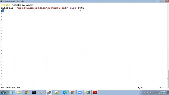Open the volume speaker tray icon
This screenshot has width=169, height=95.
pos(156,93)
